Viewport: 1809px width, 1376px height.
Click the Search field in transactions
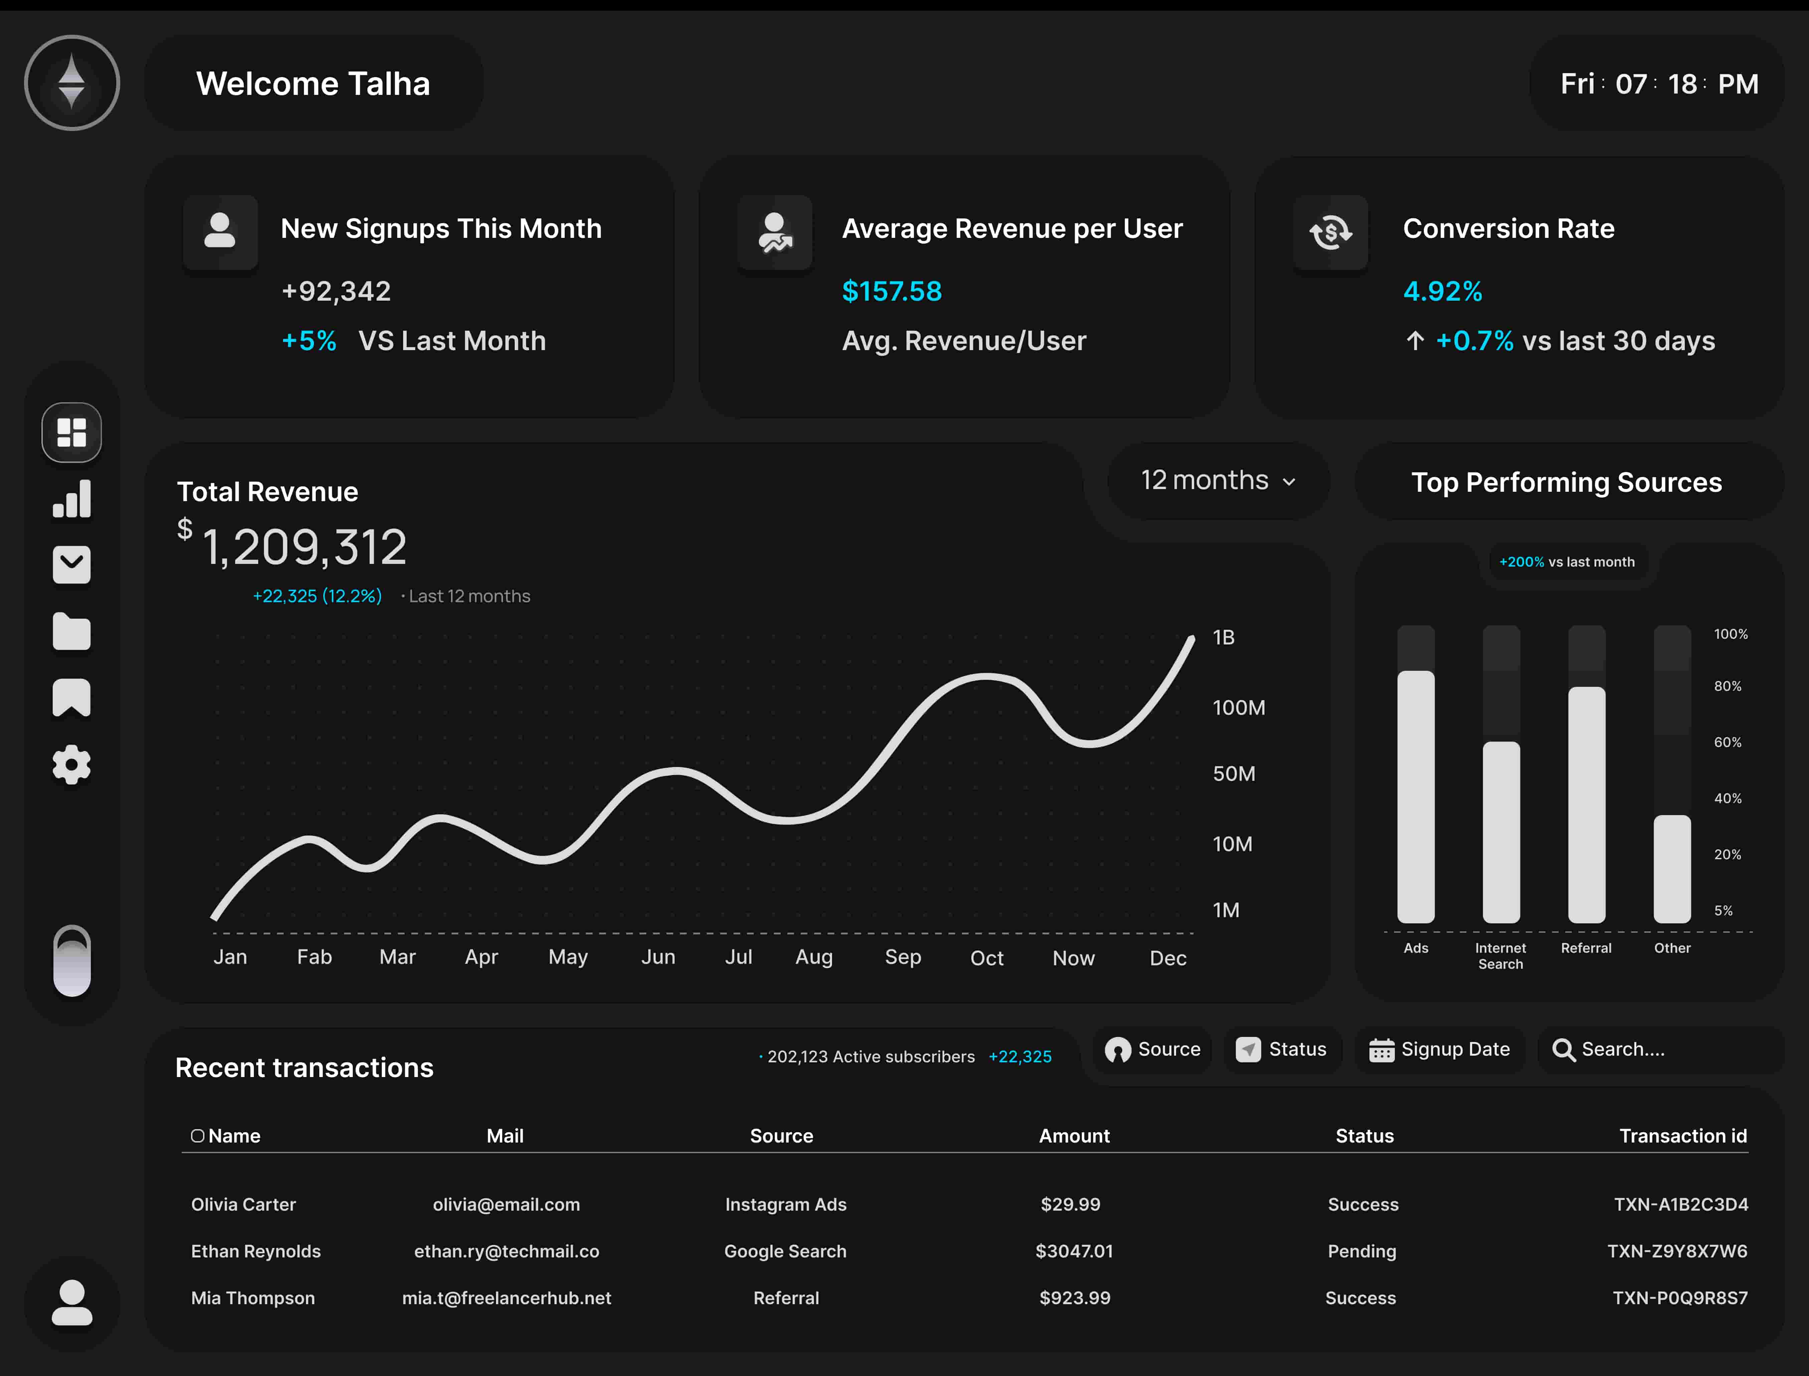(x=1660, y=1050)
